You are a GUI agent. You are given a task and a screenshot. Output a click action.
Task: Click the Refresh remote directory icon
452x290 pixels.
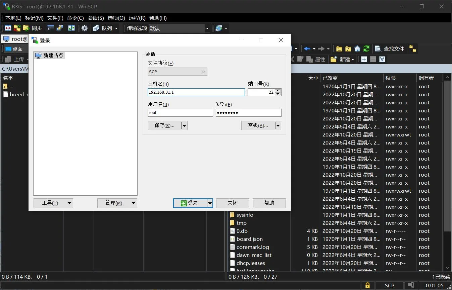[366, 49]
